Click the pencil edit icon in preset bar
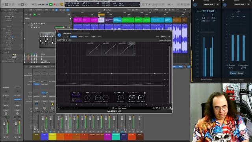This screenshot has width=252, height=142. [109, 108]
